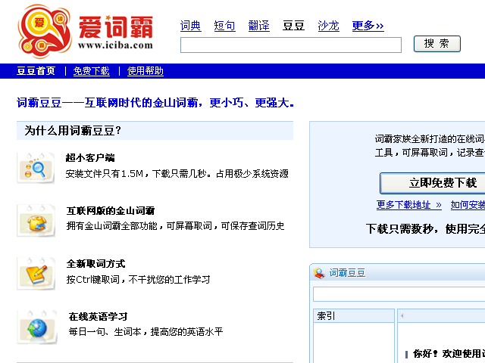The image size is (485, 363).
Task: Select the 豆豆 tab
Action: (293, 26)
